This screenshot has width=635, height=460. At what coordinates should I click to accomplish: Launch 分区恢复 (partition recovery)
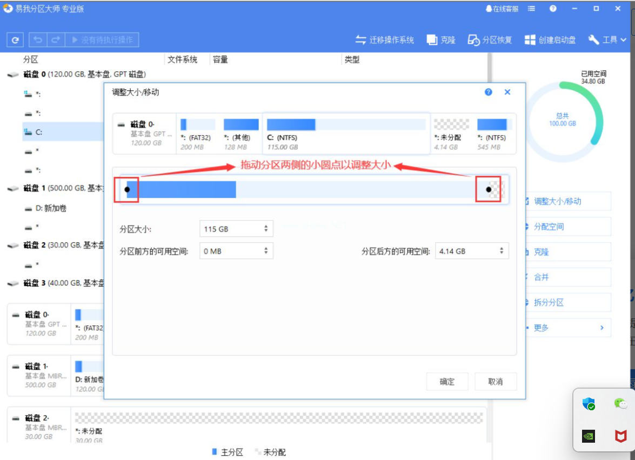point(490,40)
